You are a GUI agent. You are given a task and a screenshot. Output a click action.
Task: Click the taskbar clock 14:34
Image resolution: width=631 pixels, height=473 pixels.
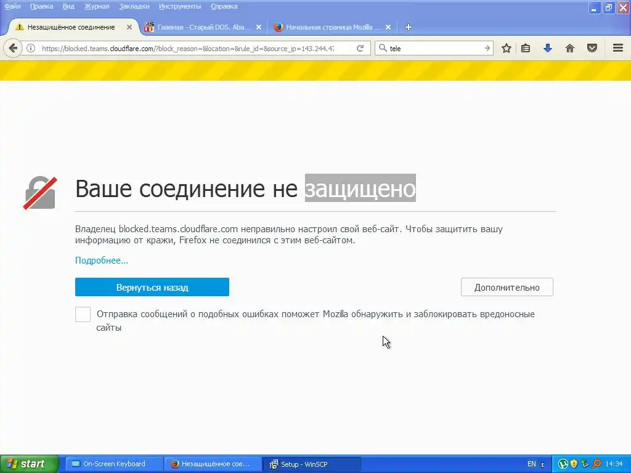coord(614,464)
